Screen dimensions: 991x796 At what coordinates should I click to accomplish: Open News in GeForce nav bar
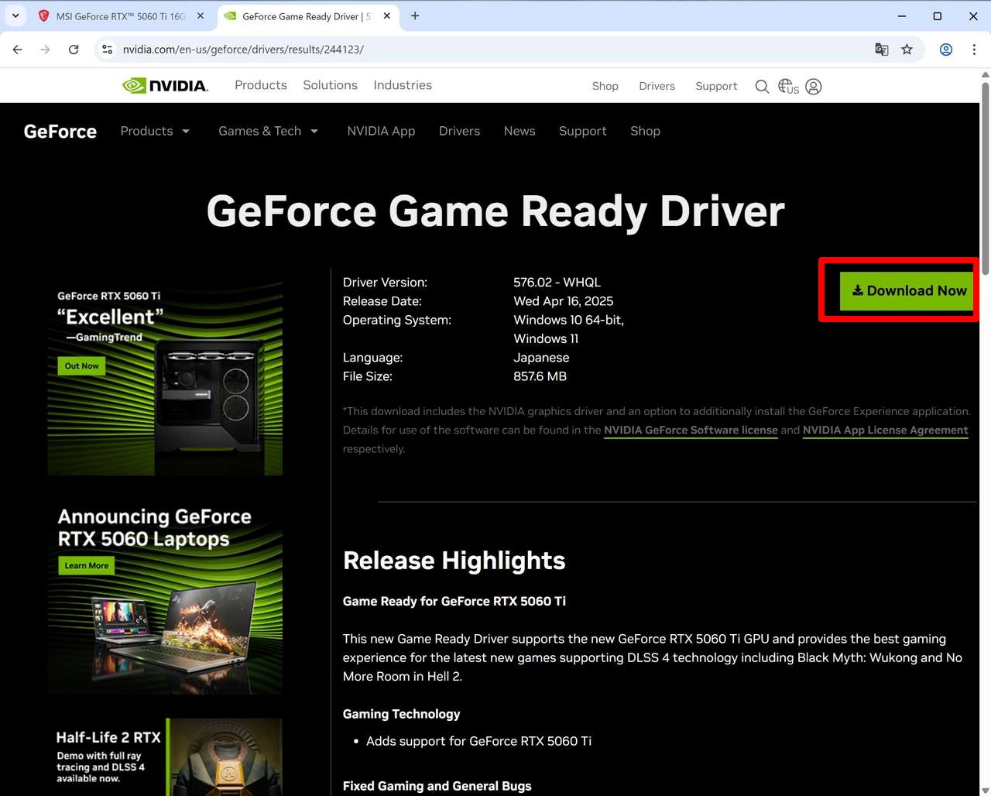click(520, 131)
